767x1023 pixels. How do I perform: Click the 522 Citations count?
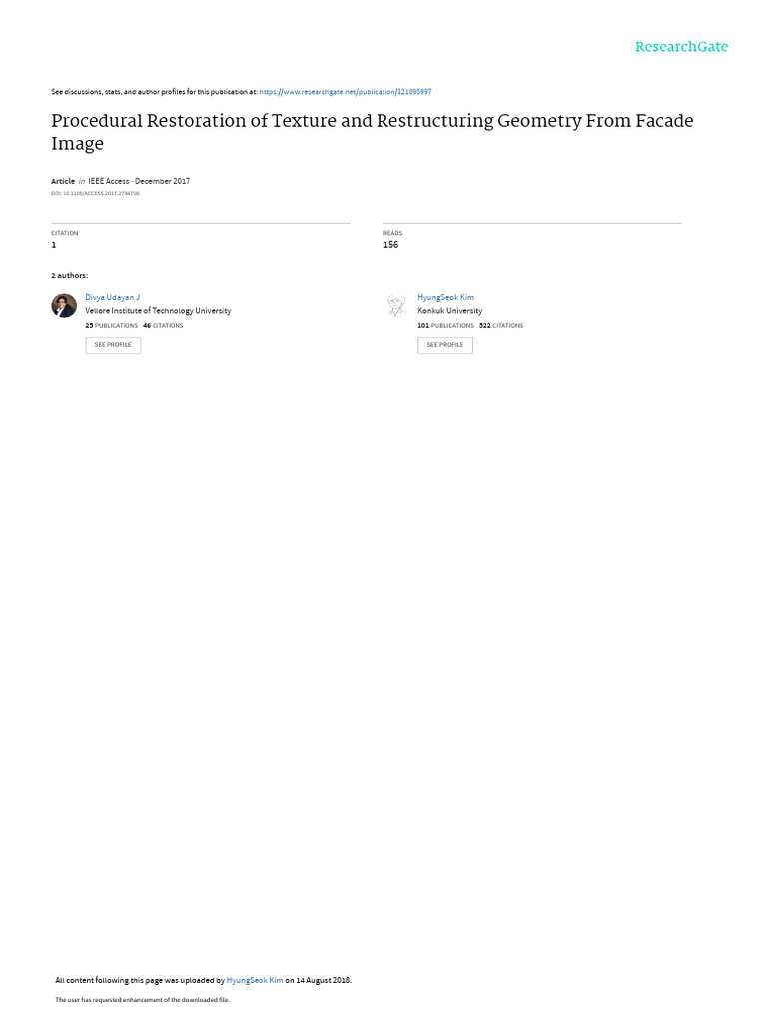(x=501, y=325)
